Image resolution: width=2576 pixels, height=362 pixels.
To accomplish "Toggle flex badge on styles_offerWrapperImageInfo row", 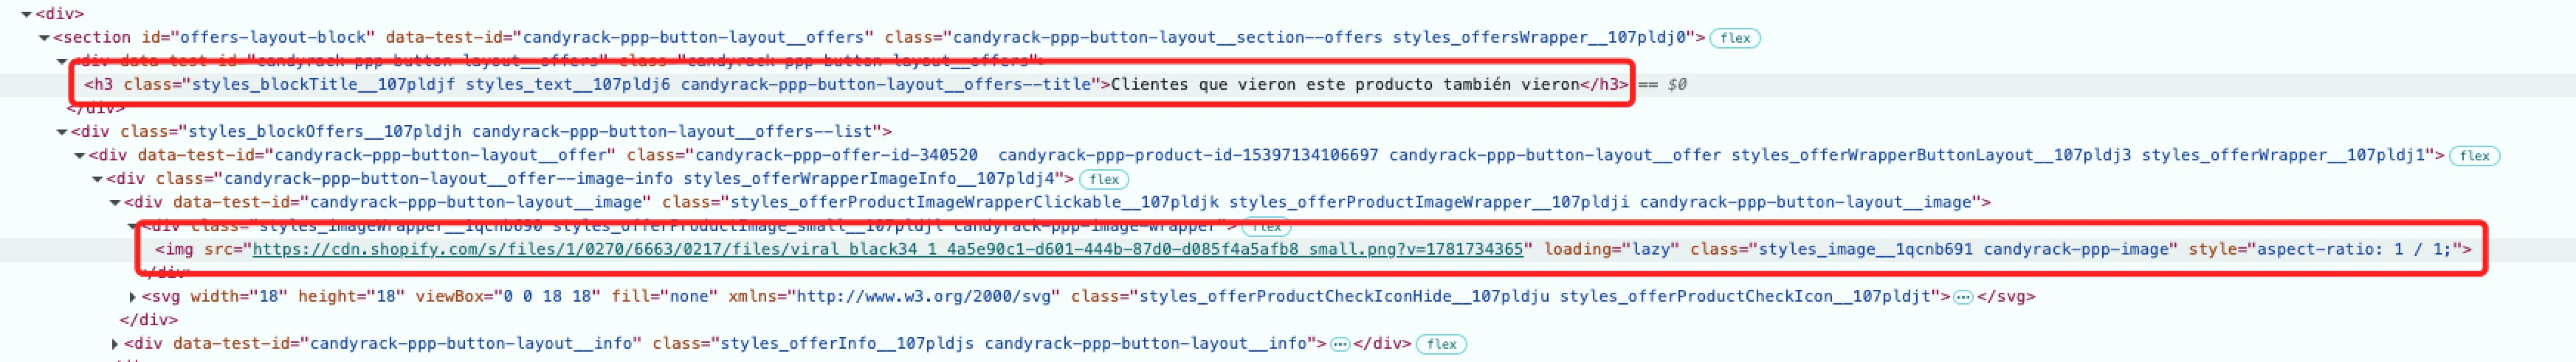I will 1104,180.
